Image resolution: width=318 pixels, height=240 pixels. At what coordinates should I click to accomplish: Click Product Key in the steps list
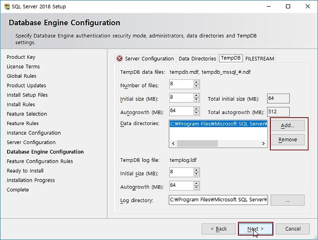click(21, 57)
